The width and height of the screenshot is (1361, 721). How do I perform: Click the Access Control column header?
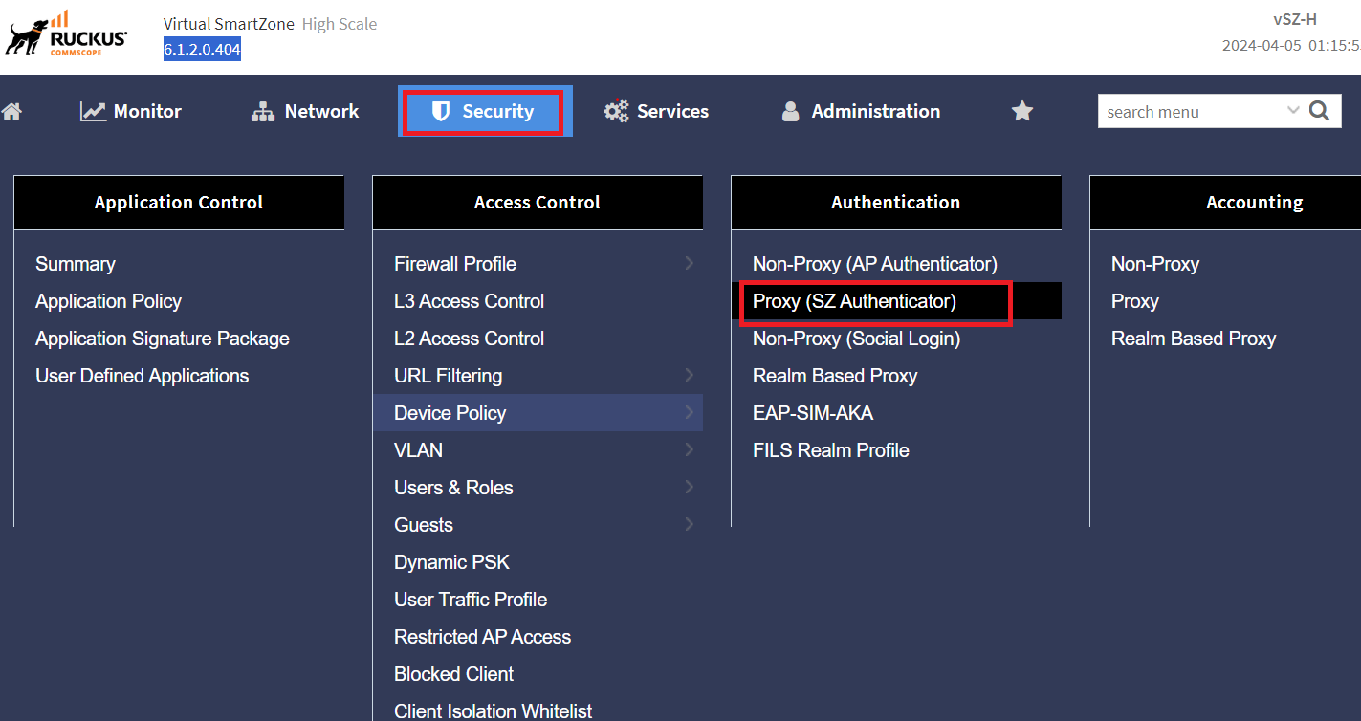[x=538, y=202]
